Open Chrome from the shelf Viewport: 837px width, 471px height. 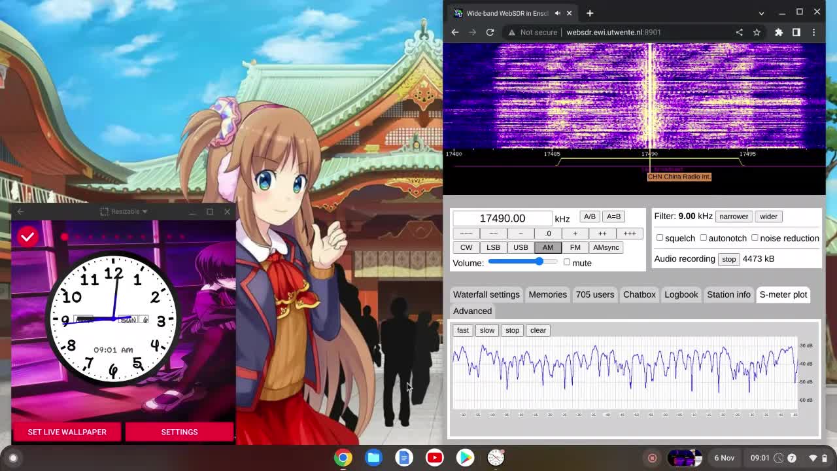click(343, 458)
